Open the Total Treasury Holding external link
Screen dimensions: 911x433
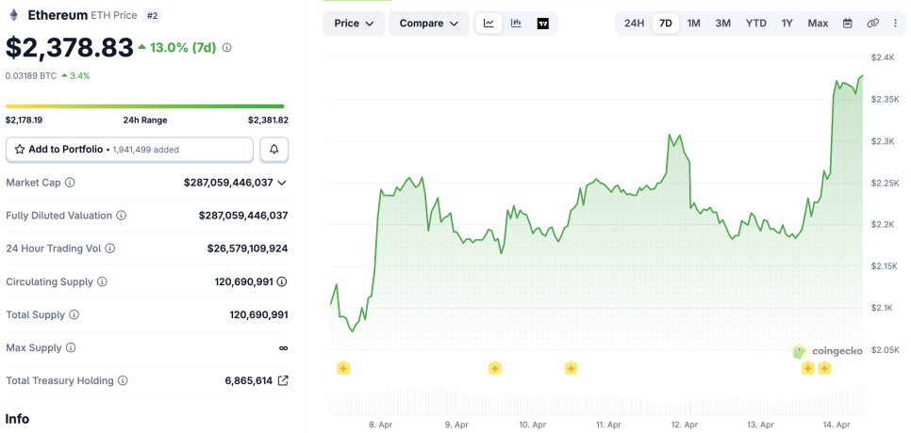282,381
